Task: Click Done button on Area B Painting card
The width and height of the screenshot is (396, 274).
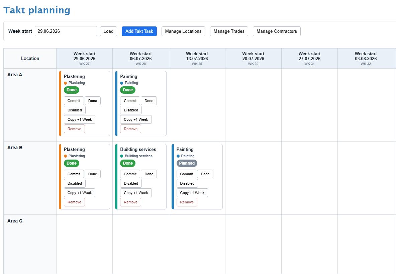Action: pos(205,174)
